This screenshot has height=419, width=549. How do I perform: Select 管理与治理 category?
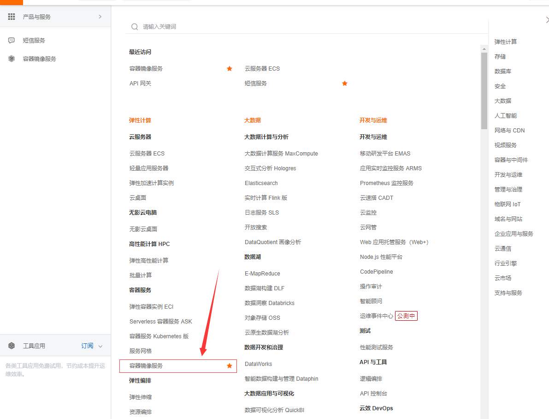click(508, 189)
